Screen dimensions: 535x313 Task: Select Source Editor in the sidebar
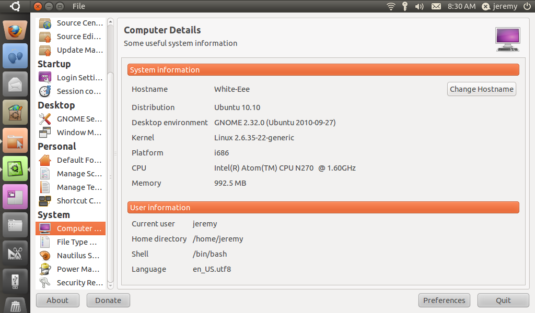pos(71,37)
